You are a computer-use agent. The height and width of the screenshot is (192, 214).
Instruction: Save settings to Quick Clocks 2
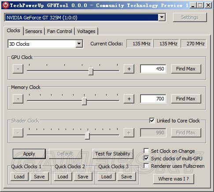coord(83,177)
